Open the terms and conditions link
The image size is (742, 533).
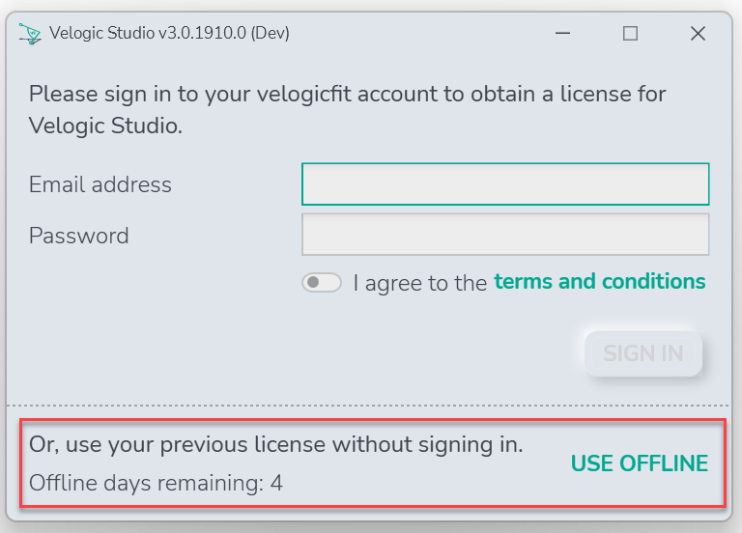click(x=600, y=281)
